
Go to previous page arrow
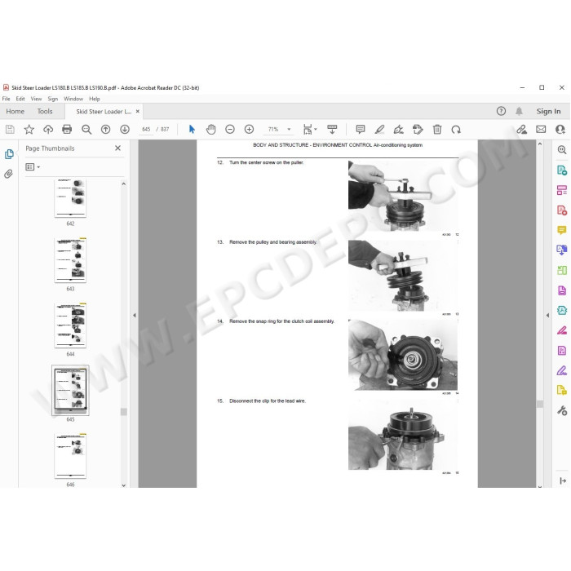click(x=105, y=129)
